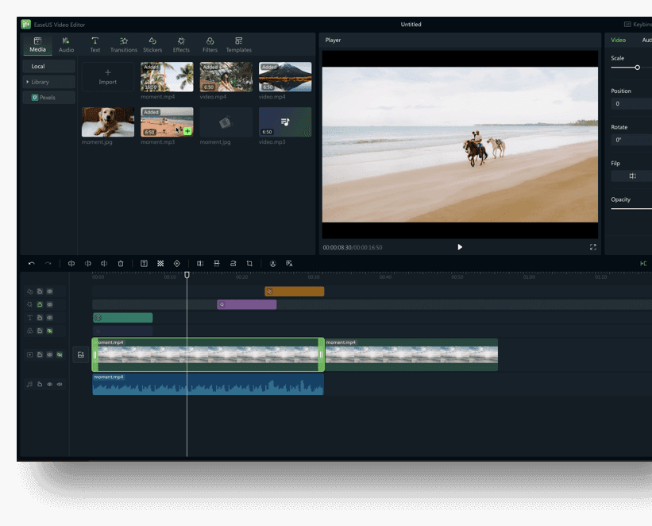Screen dimensions: 652x526
Task: Toggle visibility of the sticker track
Action: point(49,292)
